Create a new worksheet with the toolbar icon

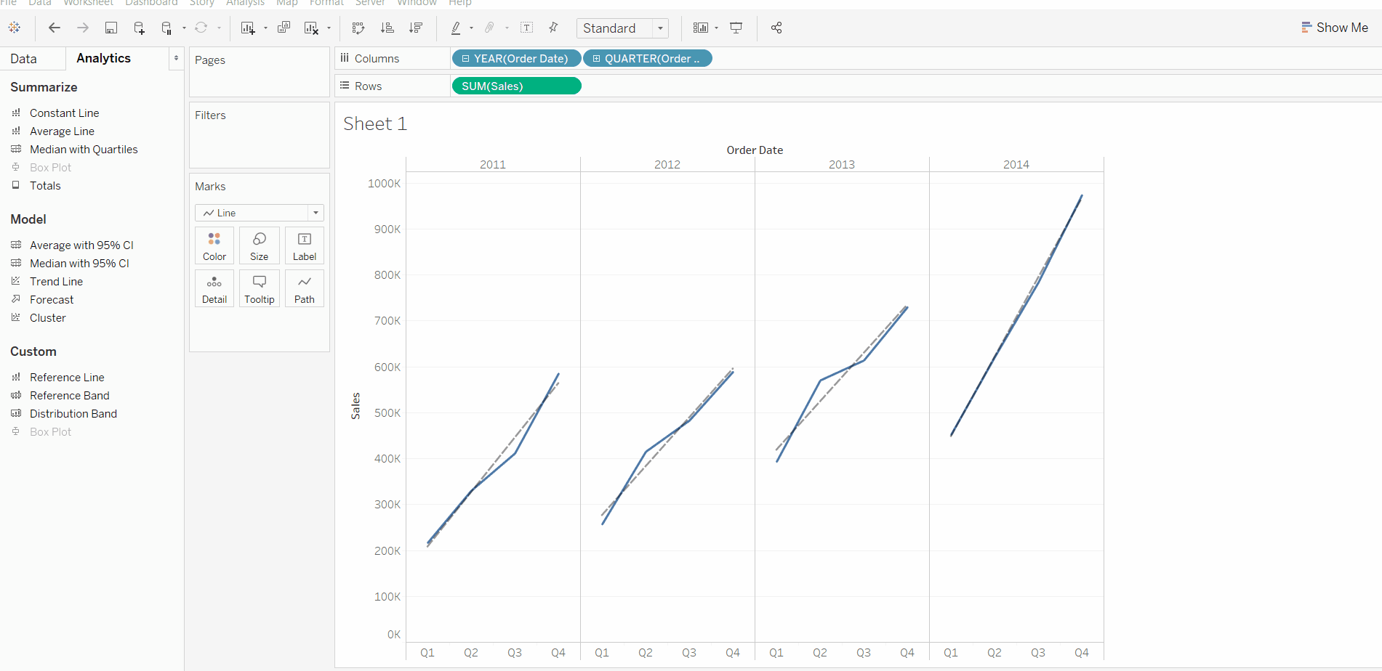248,28
